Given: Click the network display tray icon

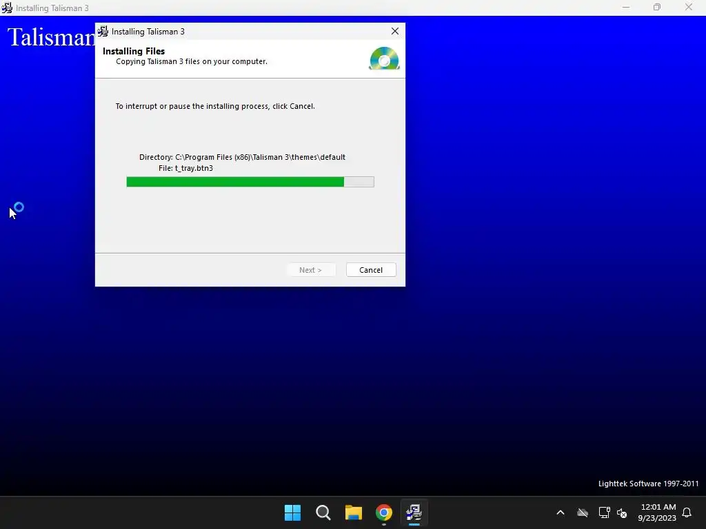Looking at the screenshot, I should (604, 512).
